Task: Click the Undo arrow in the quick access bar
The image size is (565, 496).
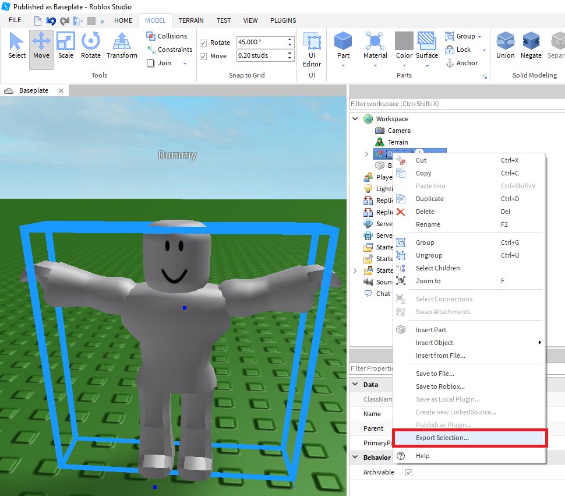Action: 51,21
